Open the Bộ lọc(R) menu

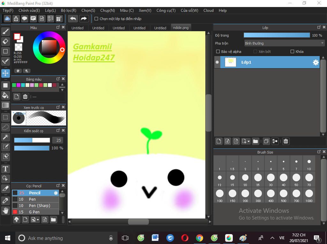[x=68, y=10]
